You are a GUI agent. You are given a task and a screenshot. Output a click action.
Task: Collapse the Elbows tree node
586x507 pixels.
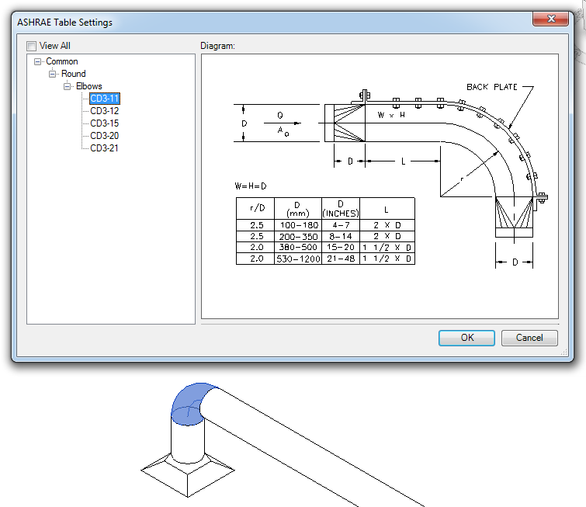click(x=68, y=86)
